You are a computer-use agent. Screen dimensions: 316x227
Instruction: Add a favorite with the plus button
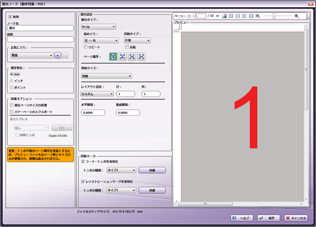coord(58,56)
